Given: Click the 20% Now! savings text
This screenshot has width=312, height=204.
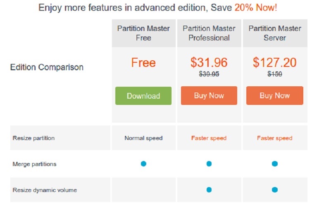Looking at the screenshot, I should (257, 8).
